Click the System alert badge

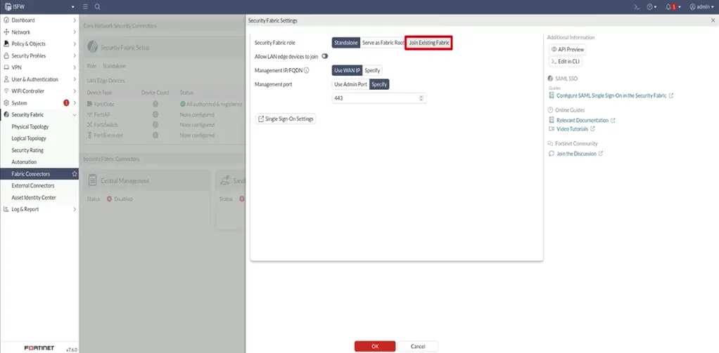(66, 103)
